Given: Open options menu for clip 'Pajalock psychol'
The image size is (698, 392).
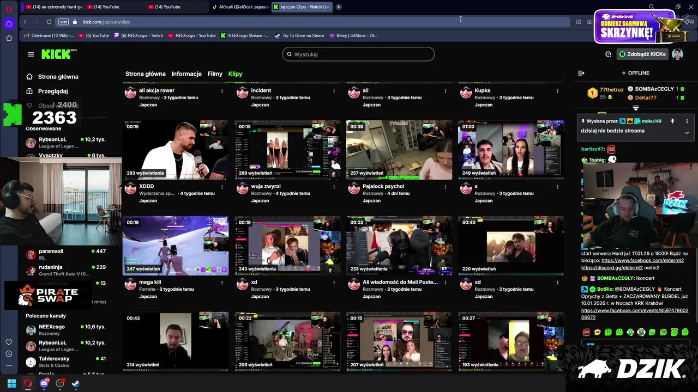Looking at the screenshot, I should 446,187.
